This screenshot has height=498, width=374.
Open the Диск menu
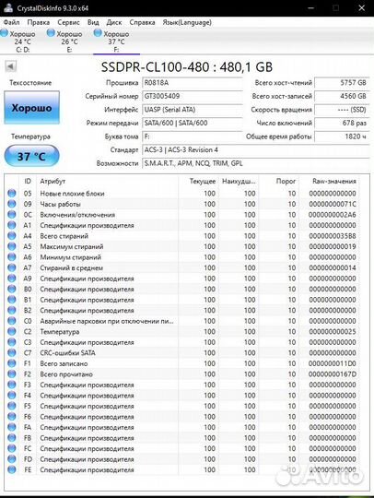114,22
